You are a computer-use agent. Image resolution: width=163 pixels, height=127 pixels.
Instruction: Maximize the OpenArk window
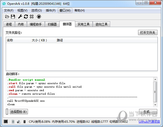pyautogui.click(x=146, y=3)
